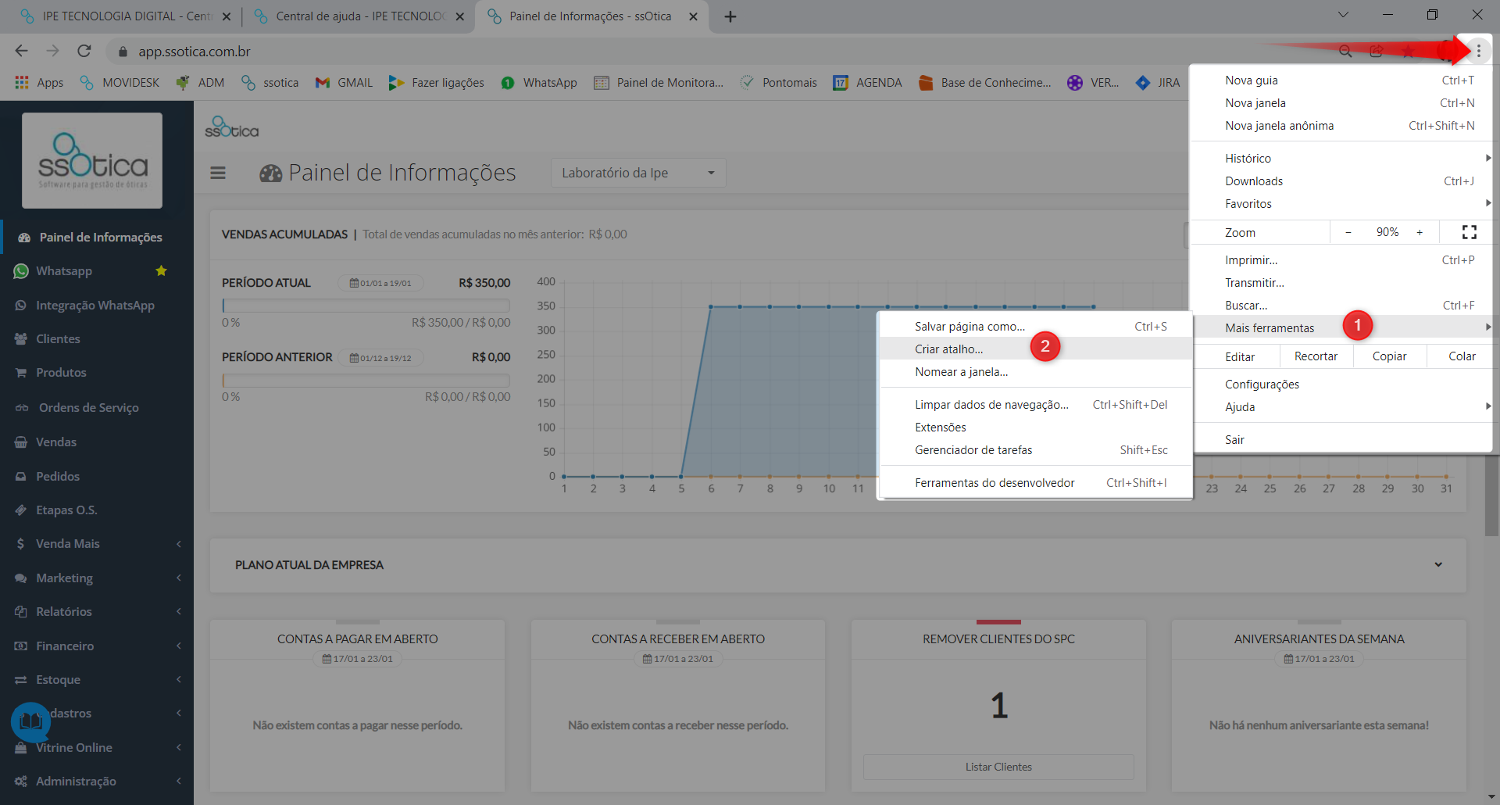Open the AGENDA bookmark
The height and width of the screenshot is (805, 1500).
click(867, 82)
